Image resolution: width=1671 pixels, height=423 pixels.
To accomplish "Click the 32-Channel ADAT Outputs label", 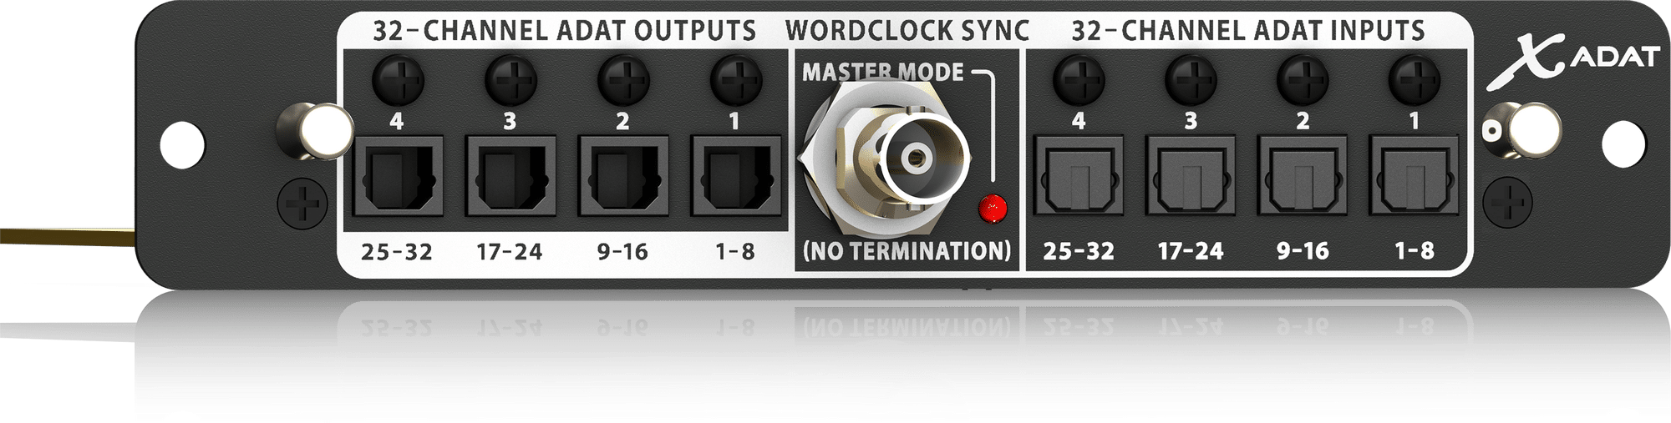I will click(564, 31).
